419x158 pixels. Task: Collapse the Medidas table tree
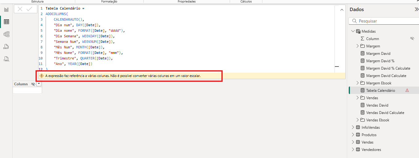tap(353, 31)
